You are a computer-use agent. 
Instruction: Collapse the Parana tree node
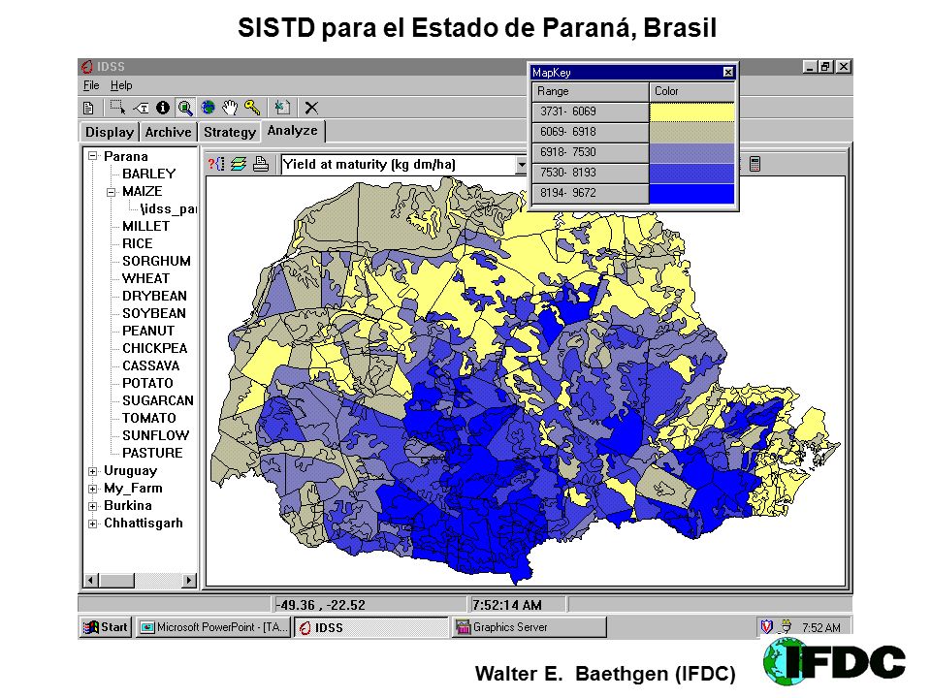pos(93,156)
